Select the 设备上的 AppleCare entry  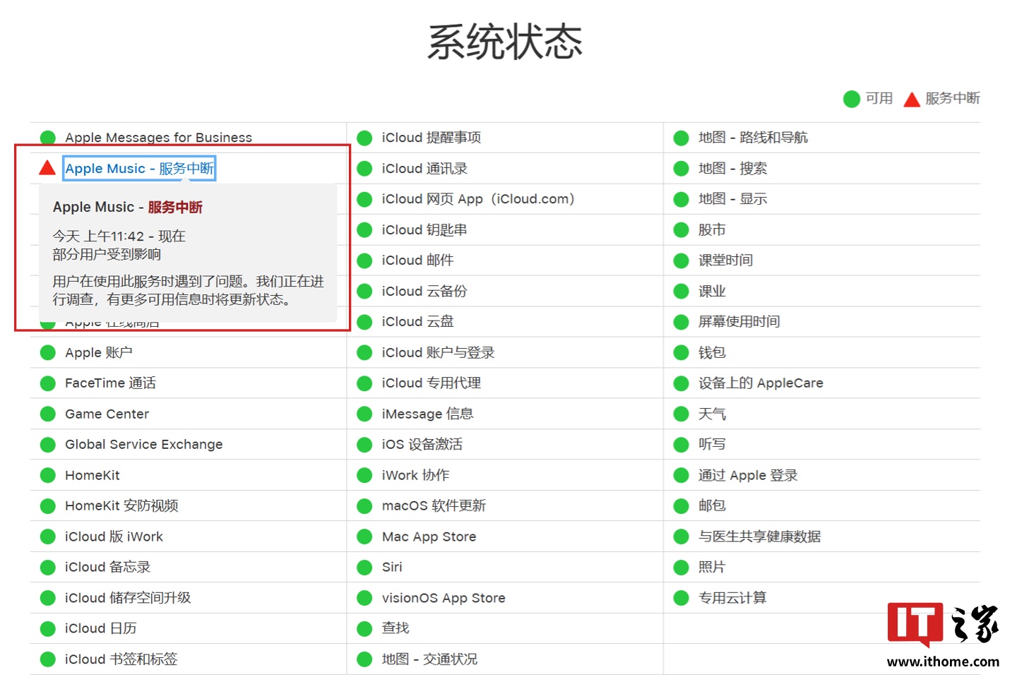[x=761, y=383]
